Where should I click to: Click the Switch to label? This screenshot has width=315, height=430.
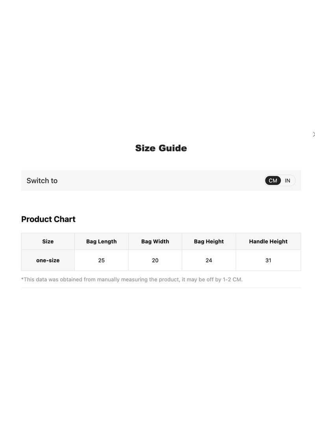point(42,181)
